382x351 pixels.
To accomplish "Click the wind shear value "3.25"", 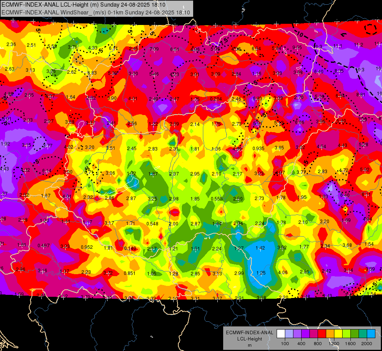I will (153, 199).
